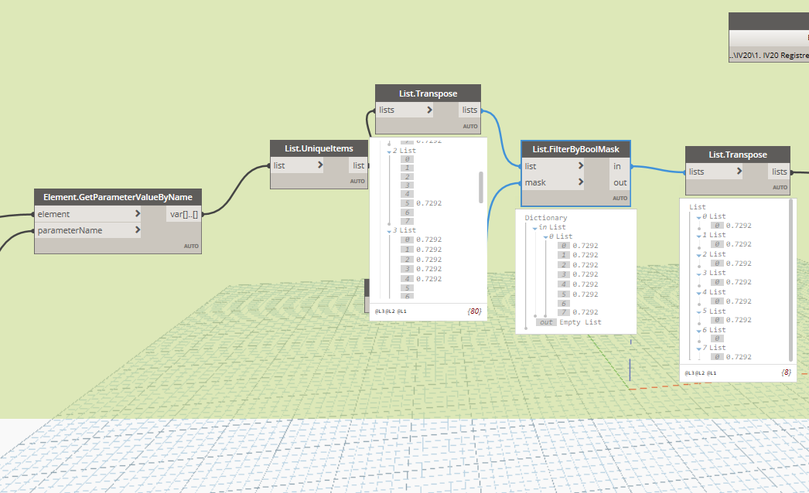Screen dimensions: 809x493
Task: Click the chevron on List.UniqueItems list input
Action: tap(320, 165)
